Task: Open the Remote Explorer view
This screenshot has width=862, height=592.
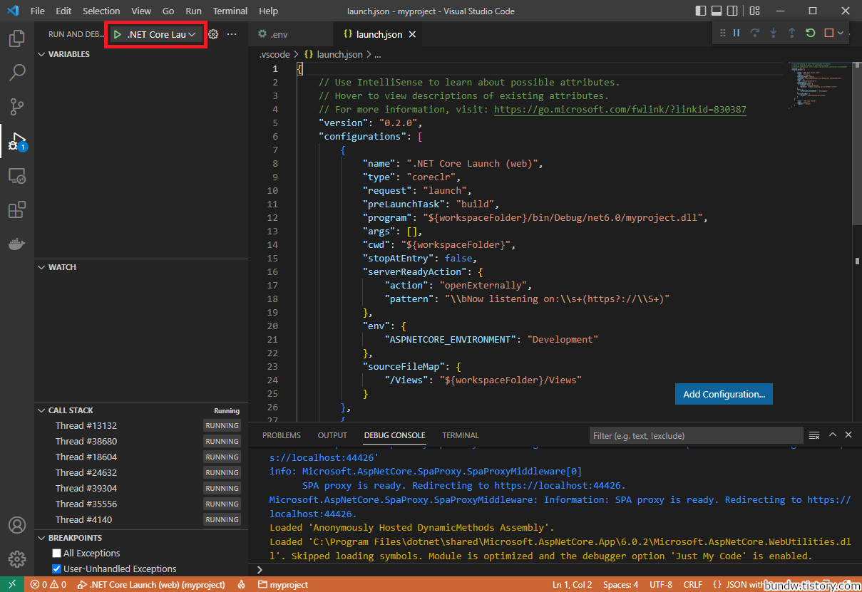Action: click(17, 175)
